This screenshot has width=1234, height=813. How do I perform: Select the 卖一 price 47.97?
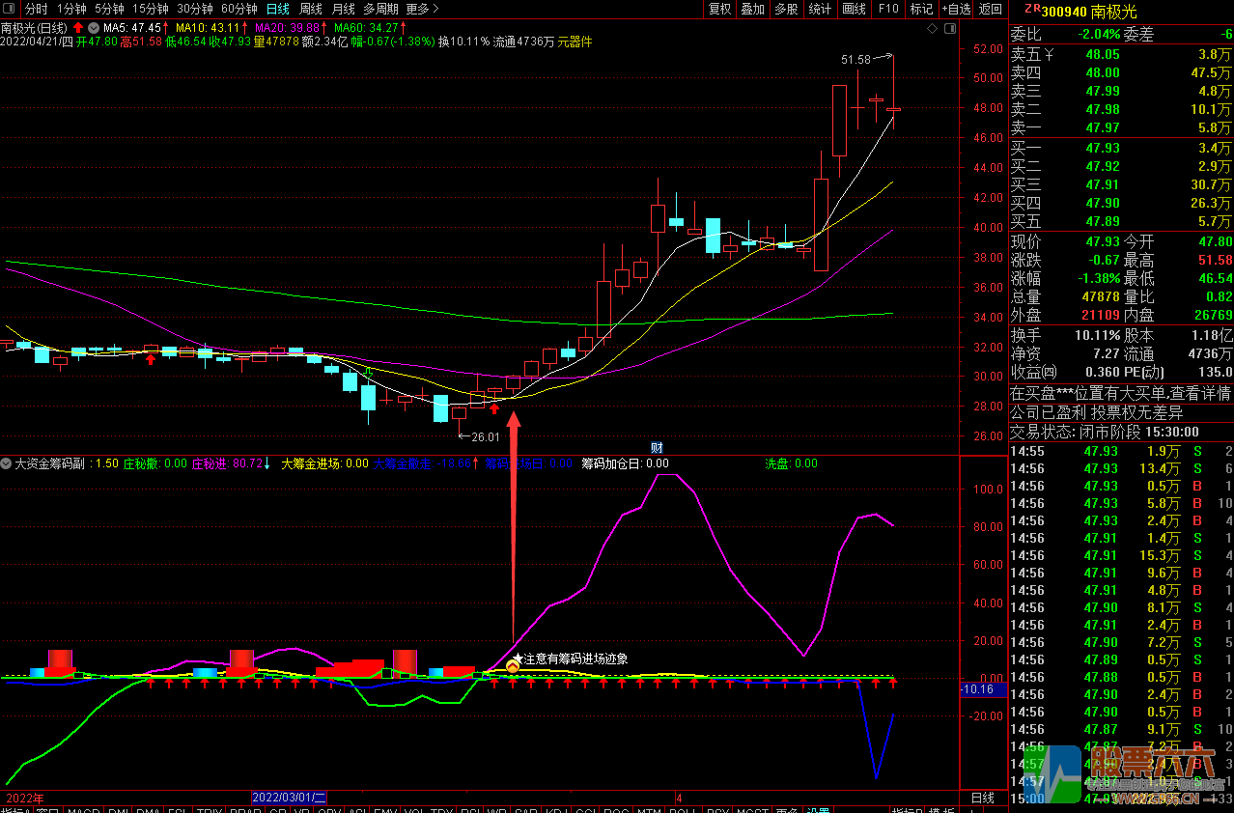click(x=1103, y=128)
